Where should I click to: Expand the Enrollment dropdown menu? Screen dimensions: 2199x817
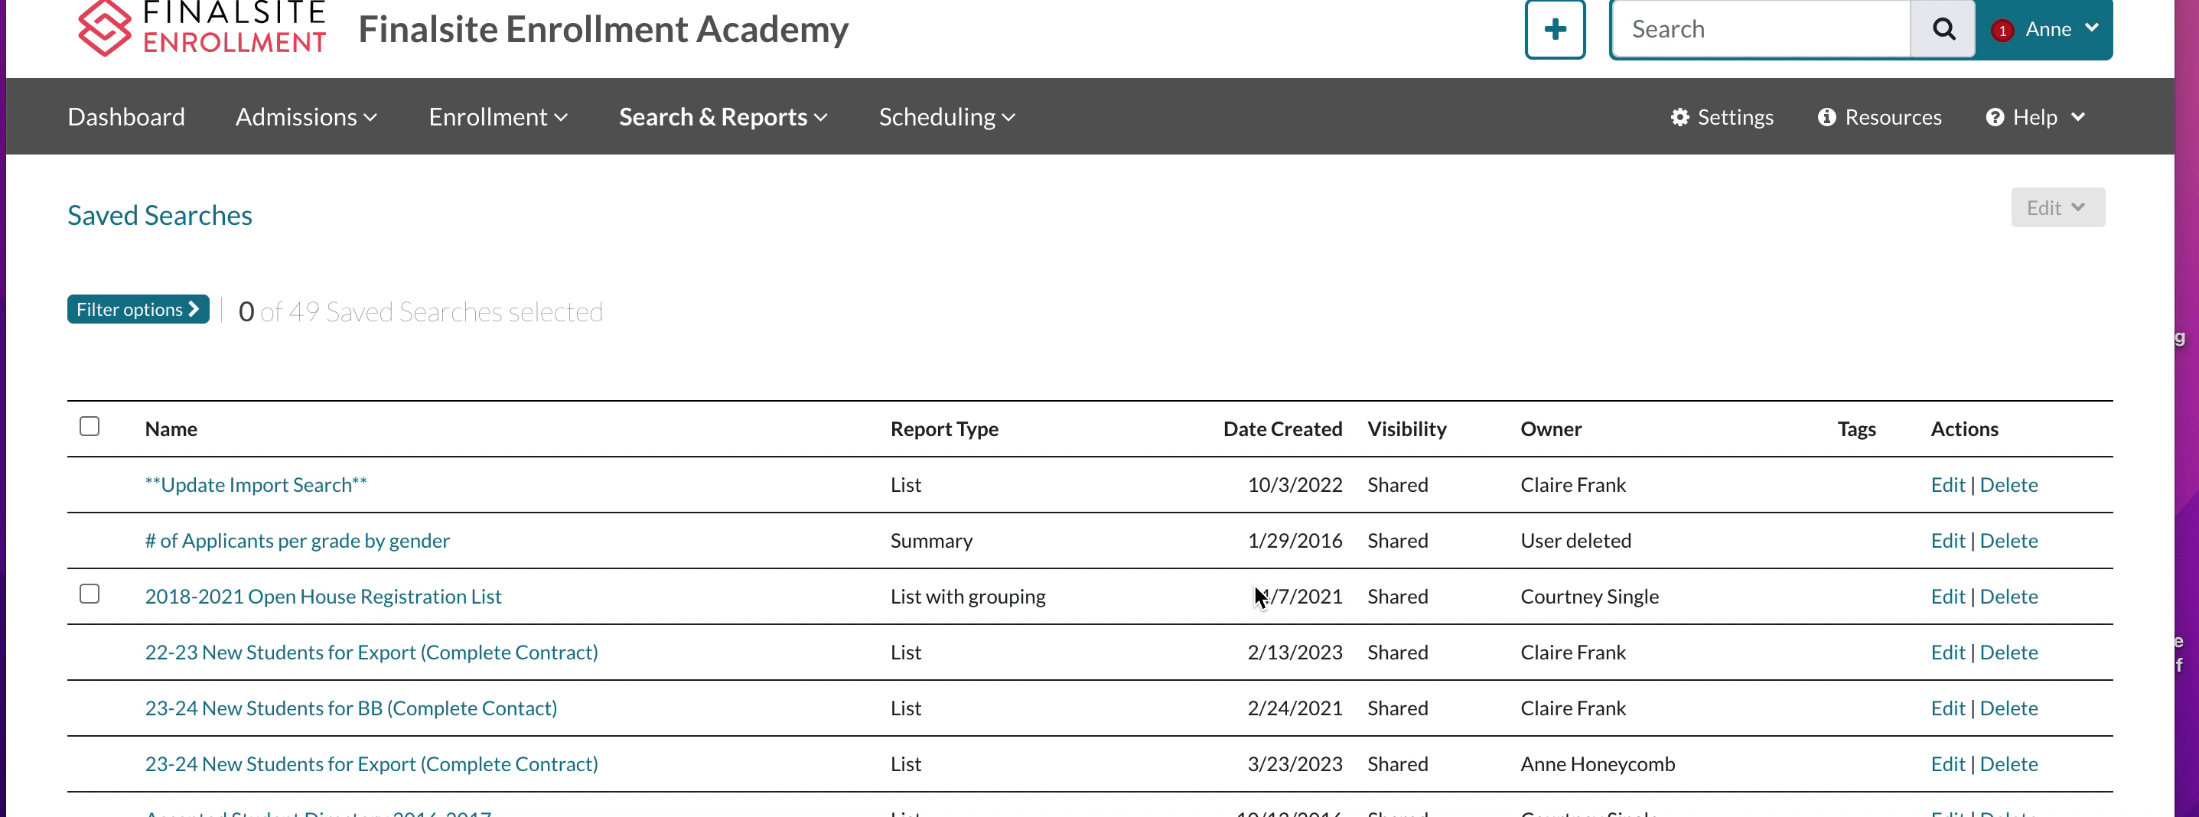[497, 117]
